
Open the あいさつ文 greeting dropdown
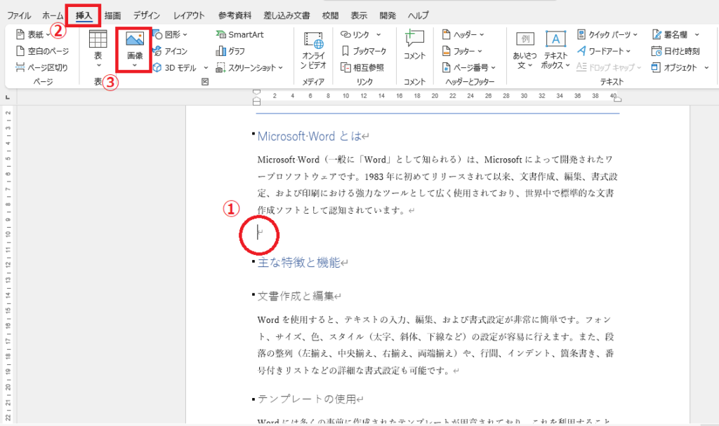pos(525,50)
